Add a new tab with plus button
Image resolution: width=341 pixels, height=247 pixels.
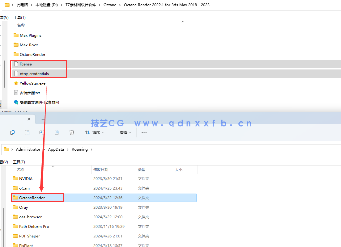click(x=43, y=119)
